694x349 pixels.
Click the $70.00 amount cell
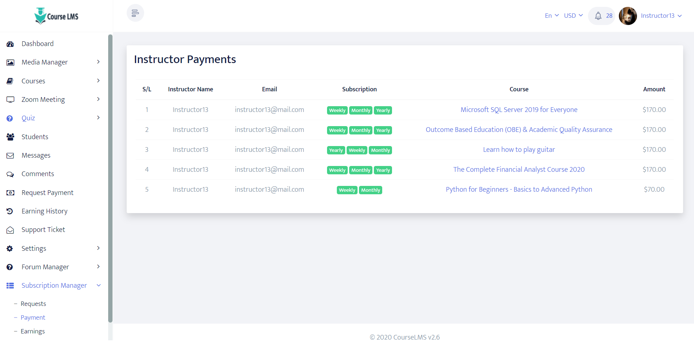(x=654, y=190)
